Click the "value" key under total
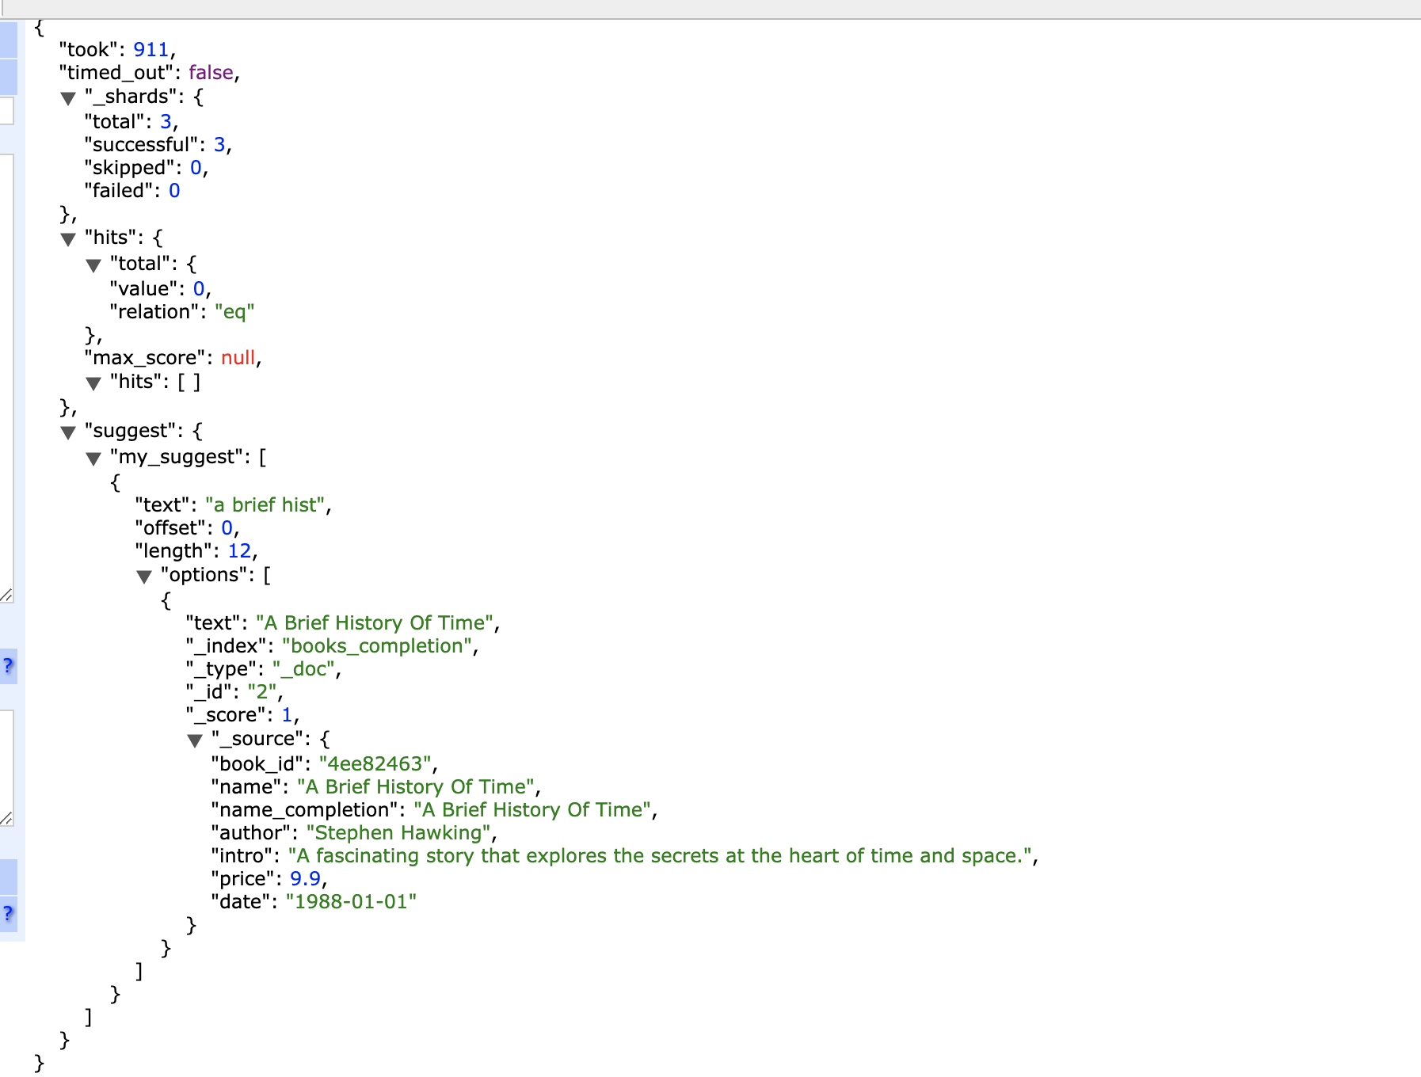The height and width of the screenshot is (1077, 1421). 143,289
